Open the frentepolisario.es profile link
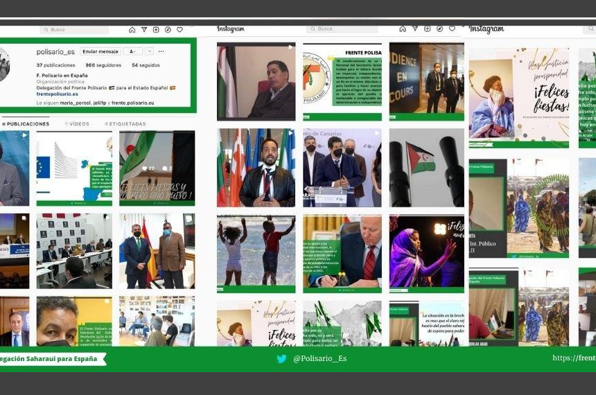The width and height of the screenshot is (596, 395). coord(57,94)
